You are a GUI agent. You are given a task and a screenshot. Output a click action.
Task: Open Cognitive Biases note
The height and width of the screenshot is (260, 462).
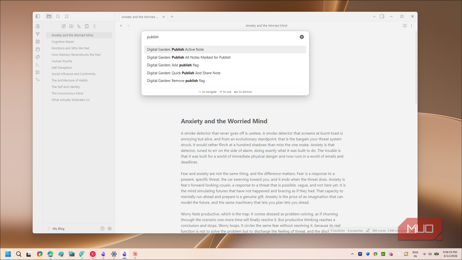click(x=79, y=42)
